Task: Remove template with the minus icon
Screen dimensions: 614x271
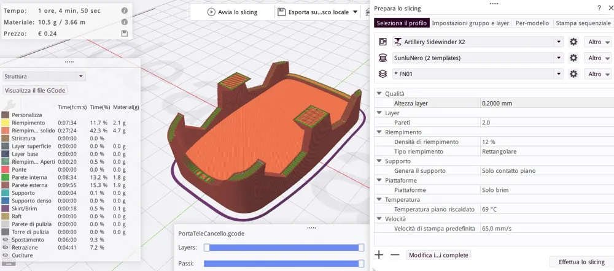Action: click(395, 254)
